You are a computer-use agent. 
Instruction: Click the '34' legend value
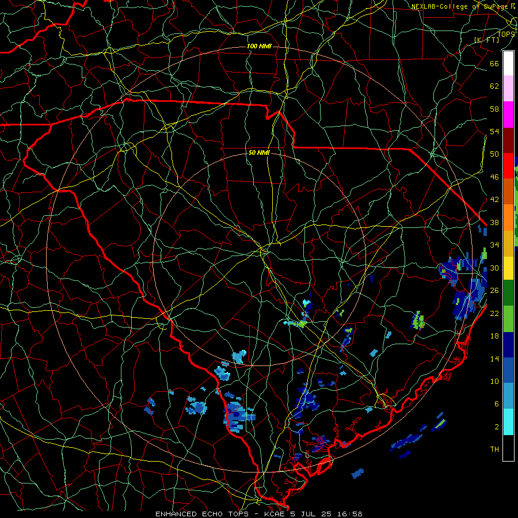pyautogui.click(x=494, y=245)
